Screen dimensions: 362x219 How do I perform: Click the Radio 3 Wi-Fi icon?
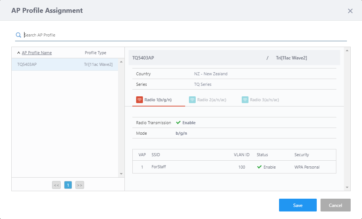pos(245,100)
